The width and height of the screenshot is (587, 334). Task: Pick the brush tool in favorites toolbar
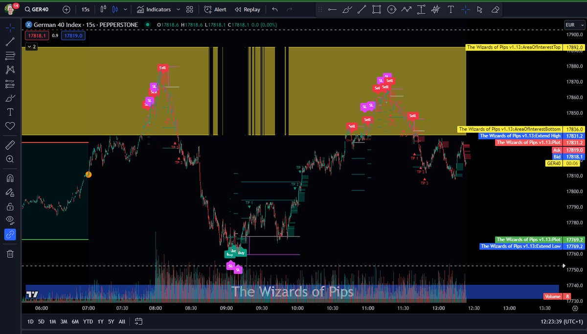[347, 9]
